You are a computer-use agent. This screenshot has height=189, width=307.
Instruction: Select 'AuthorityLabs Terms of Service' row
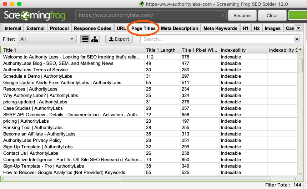[x=149, y=70]
